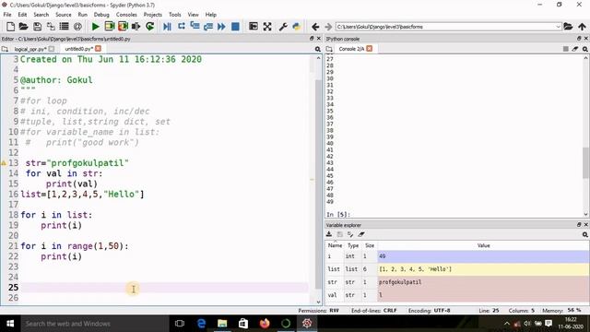This screenshot has width=590, height=332.
Task: Open the Debug menu
Action: coord(101,15)
